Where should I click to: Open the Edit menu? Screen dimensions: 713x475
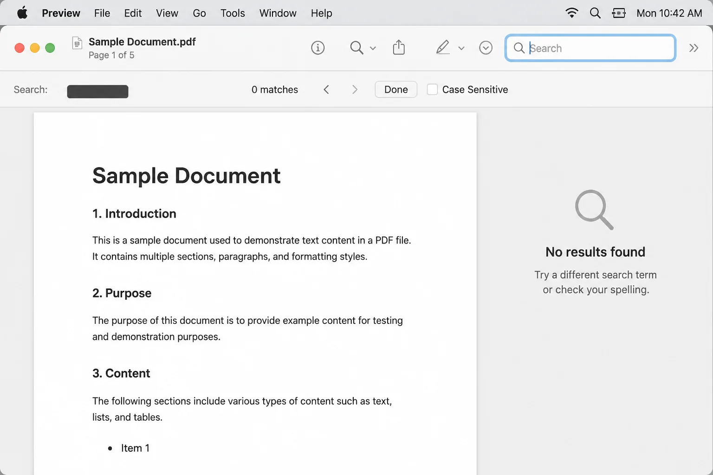tap(133, 13)
